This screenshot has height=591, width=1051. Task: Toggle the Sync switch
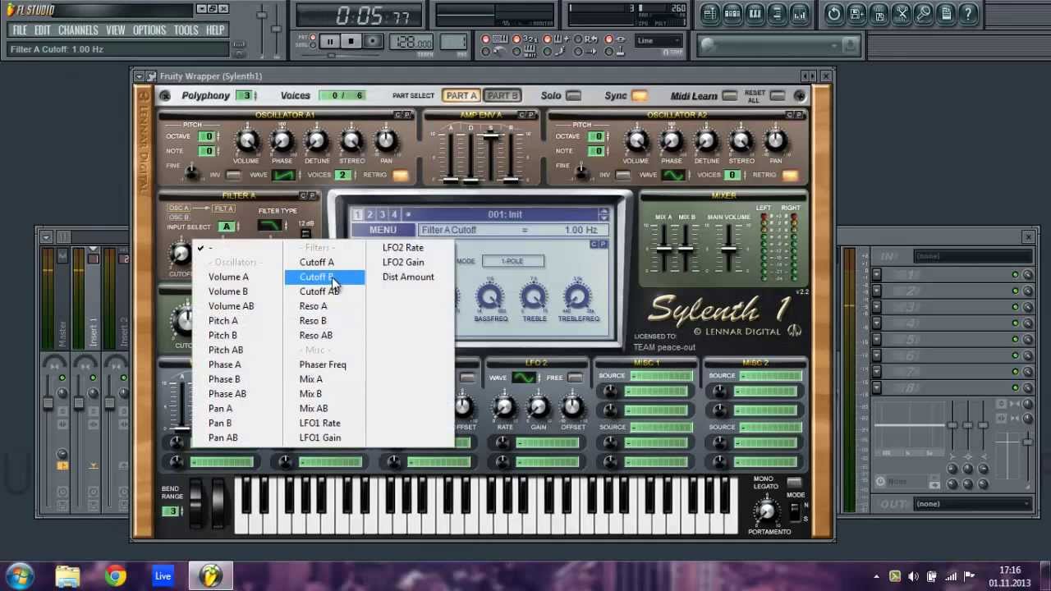[x=639, y=96]
